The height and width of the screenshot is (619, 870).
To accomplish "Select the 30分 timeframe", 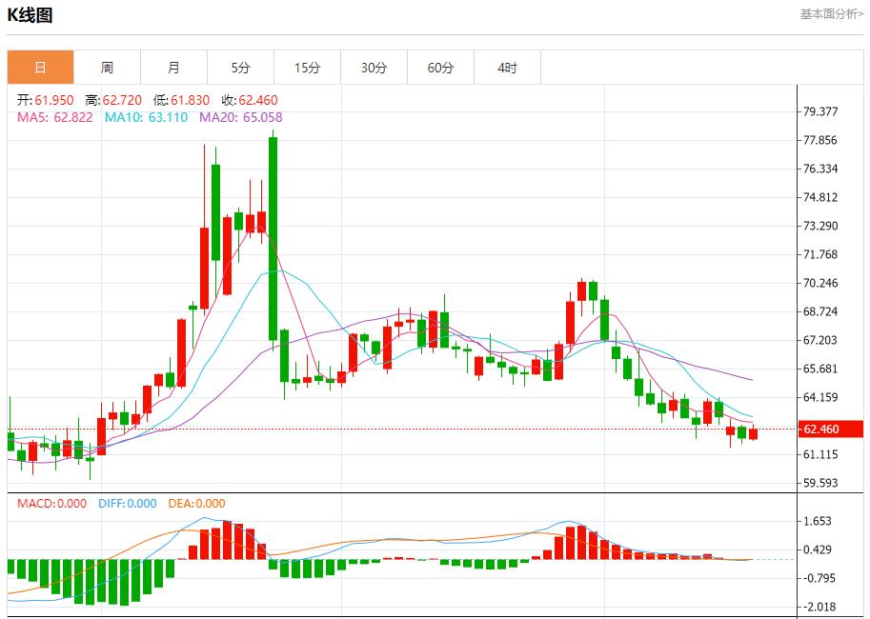I will pos(374,67).
